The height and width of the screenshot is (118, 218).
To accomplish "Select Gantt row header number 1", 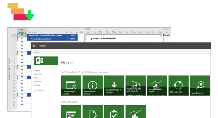I will pos(14,36).
